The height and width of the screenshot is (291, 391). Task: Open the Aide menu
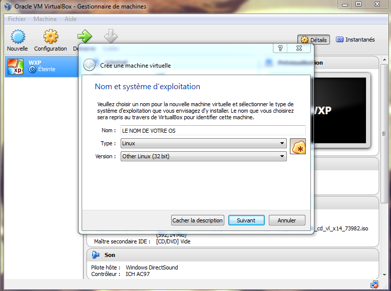(71, 19)
